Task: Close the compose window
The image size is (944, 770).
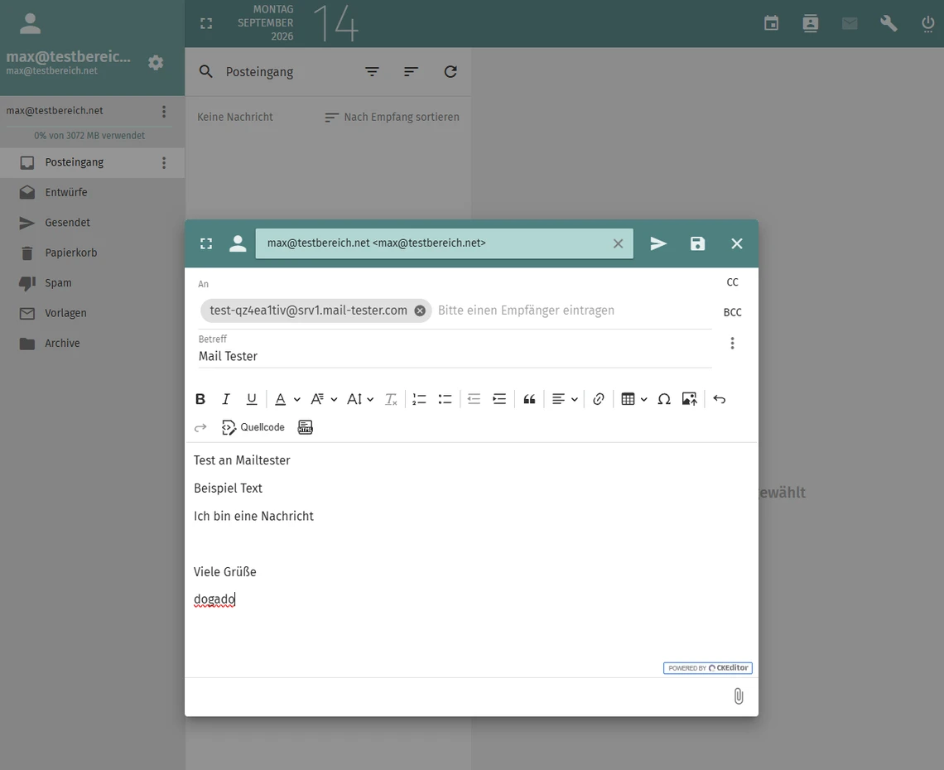Action: tap(737, 243)
